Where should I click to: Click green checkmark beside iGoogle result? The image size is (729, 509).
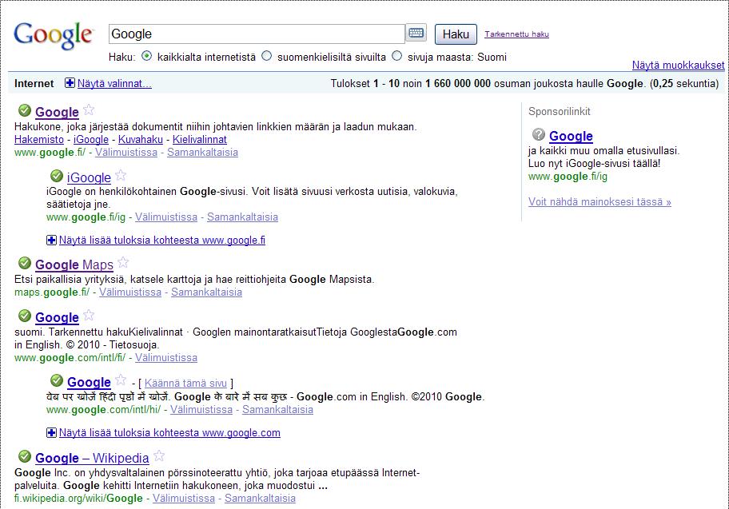pos(56,176)
